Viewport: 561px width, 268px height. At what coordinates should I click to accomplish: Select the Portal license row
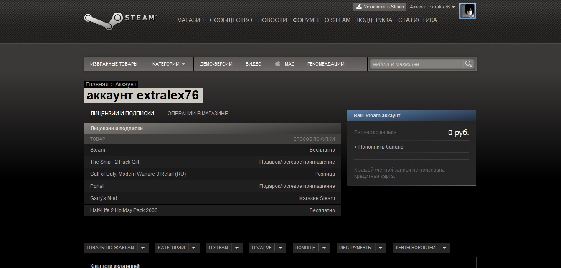[x=213, y=186]
